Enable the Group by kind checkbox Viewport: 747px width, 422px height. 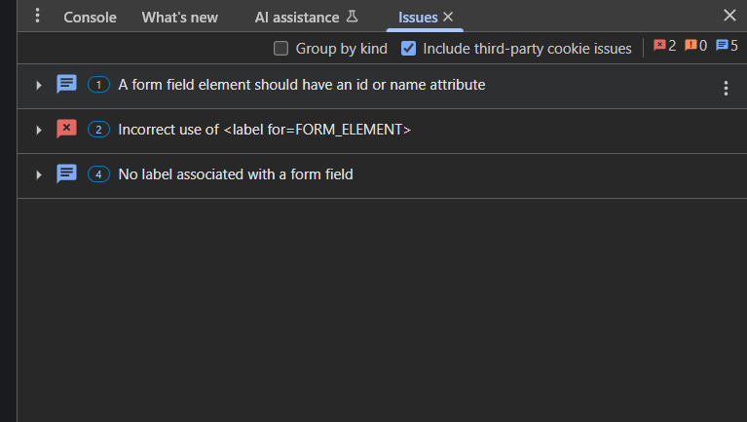[x=280, y=48]
